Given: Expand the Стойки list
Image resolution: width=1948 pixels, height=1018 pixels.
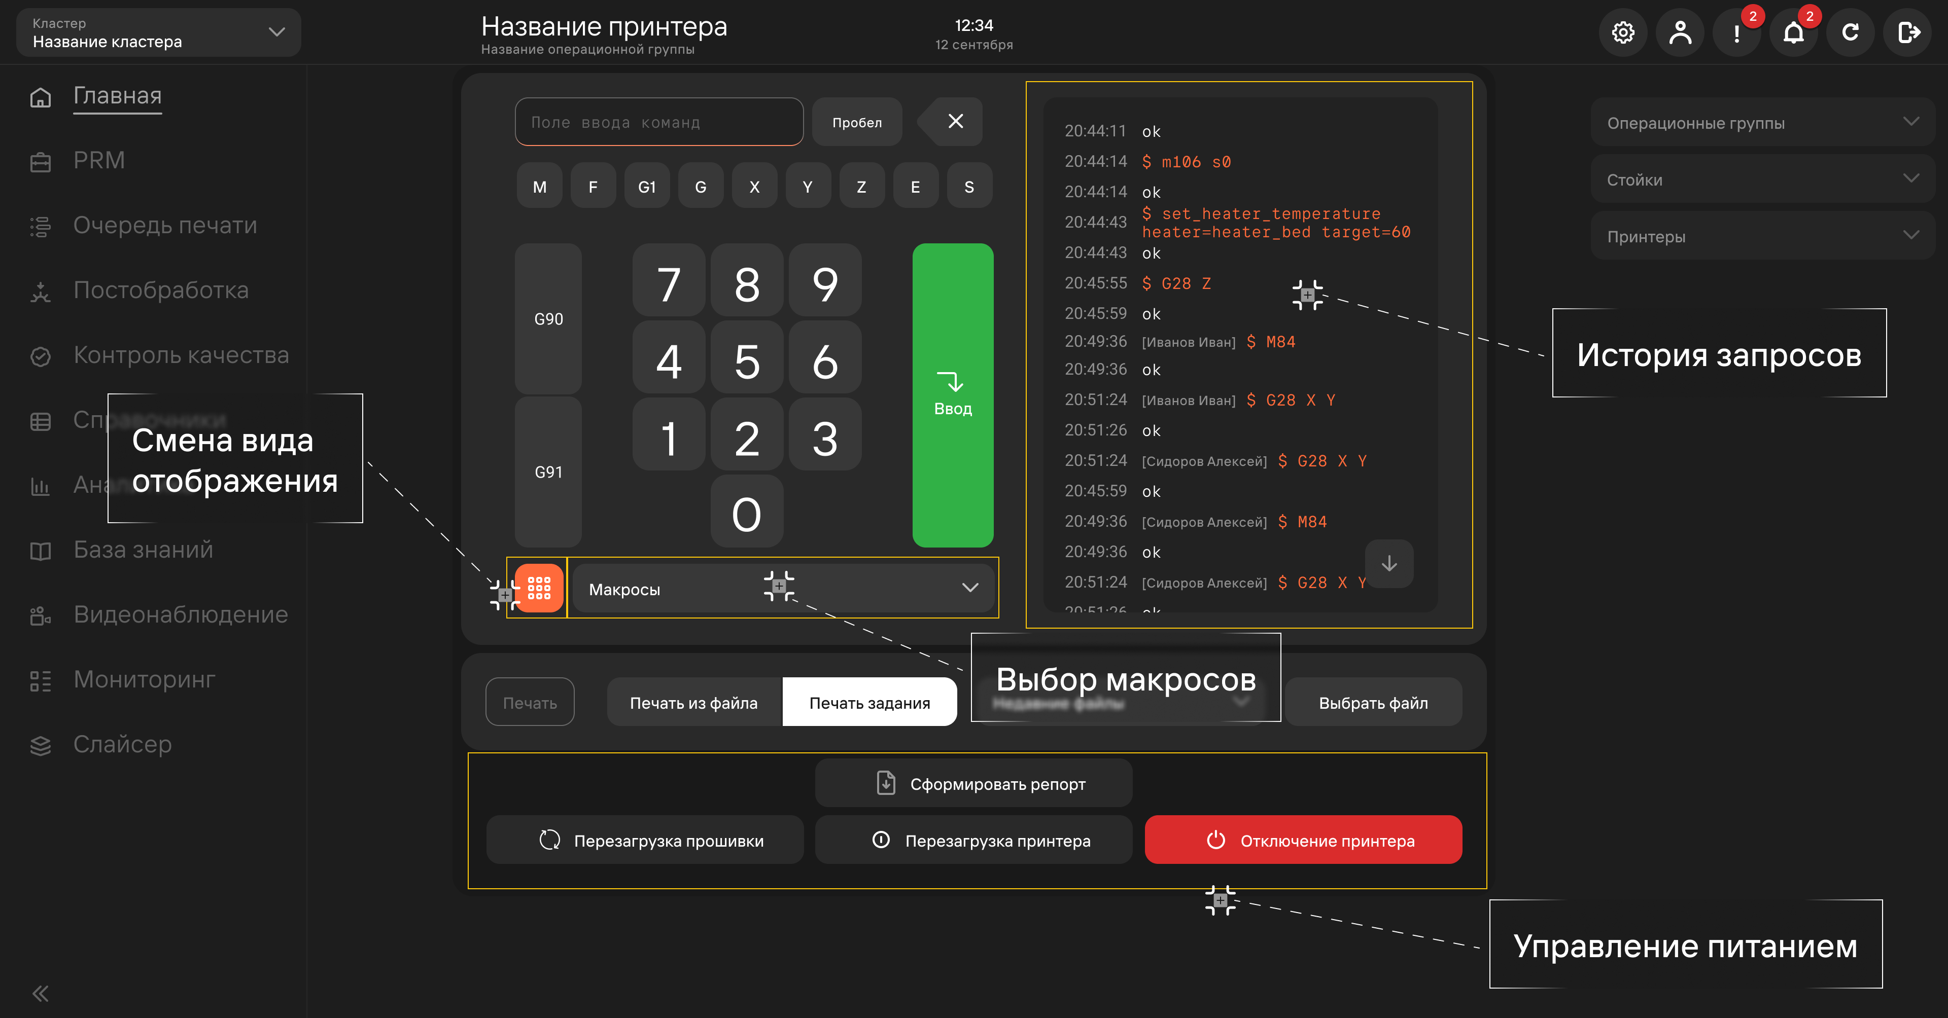Looking at the screenshot, I should point(1762,179).
